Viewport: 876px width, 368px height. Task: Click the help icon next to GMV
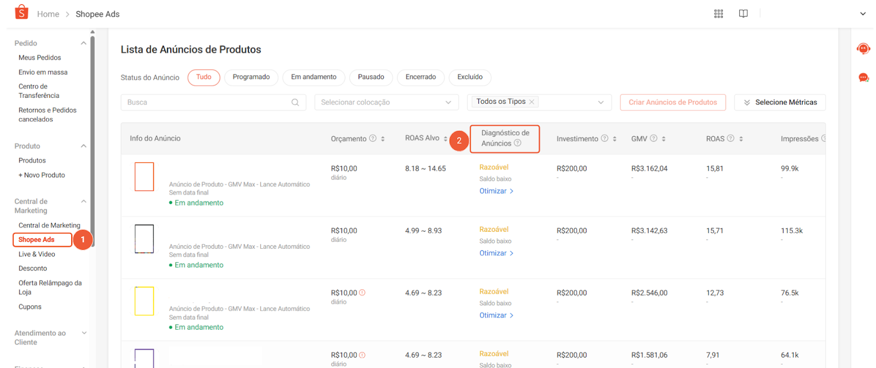pyautogui.click(x=653, y=138)
